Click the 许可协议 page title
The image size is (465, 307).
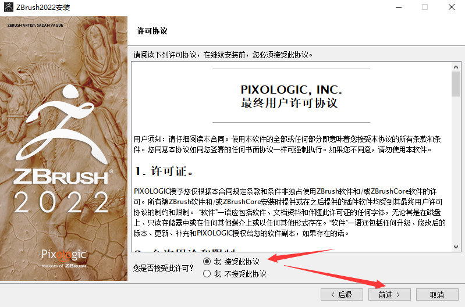[152, 31]
